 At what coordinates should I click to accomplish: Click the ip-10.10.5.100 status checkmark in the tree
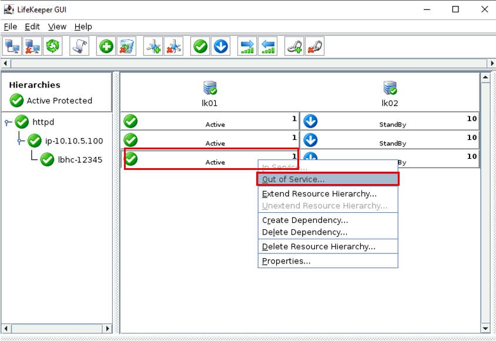pos(35,141)
